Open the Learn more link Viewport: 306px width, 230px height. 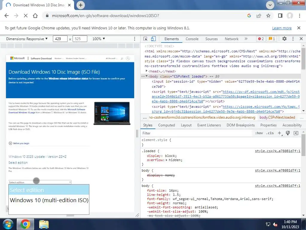(282, 28)
